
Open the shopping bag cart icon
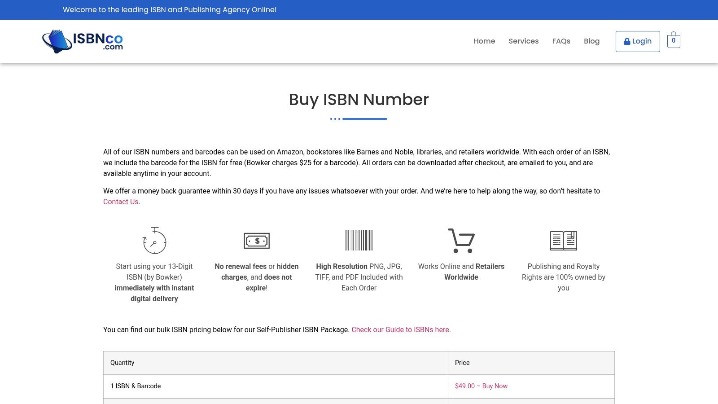coord(674,40)
